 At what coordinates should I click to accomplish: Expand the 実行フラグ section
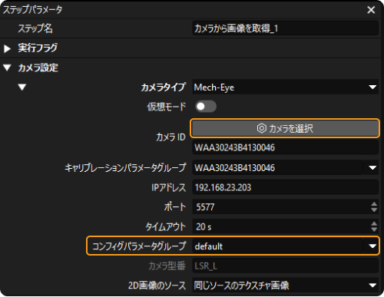point(7,48)
